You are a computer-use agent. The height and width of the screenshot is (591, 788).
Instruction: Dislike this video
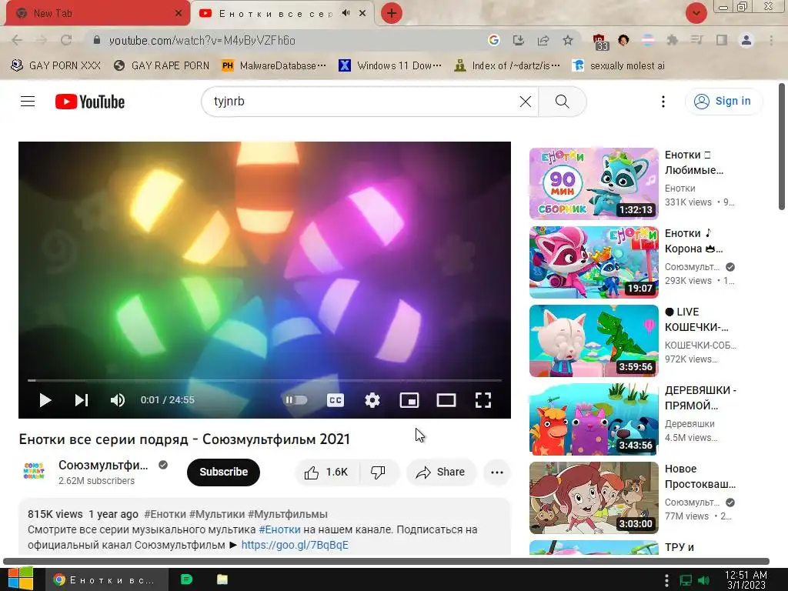(x=378, y=472)
